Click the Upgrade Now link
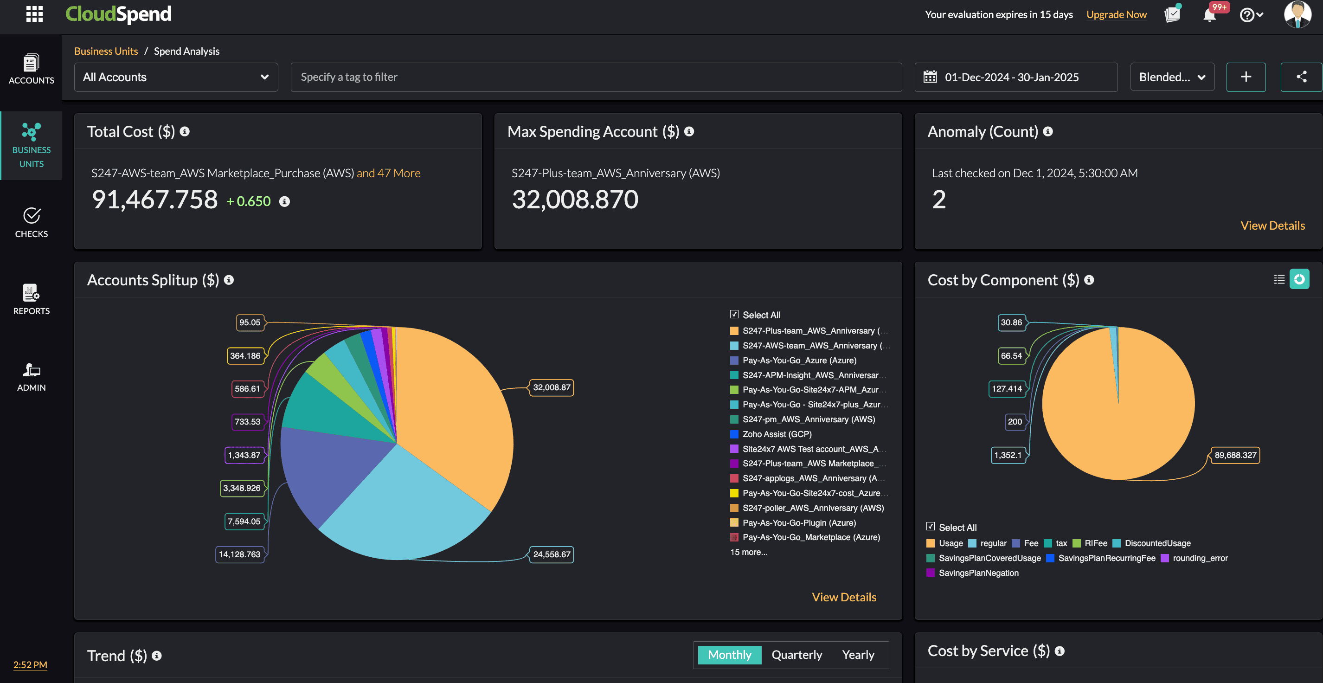 click(1116, 14)
